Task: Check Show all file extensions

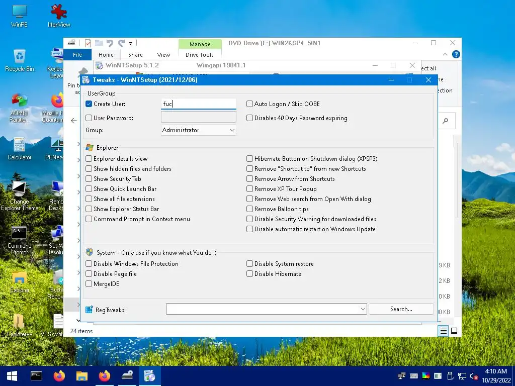Action: click(89, 199)
